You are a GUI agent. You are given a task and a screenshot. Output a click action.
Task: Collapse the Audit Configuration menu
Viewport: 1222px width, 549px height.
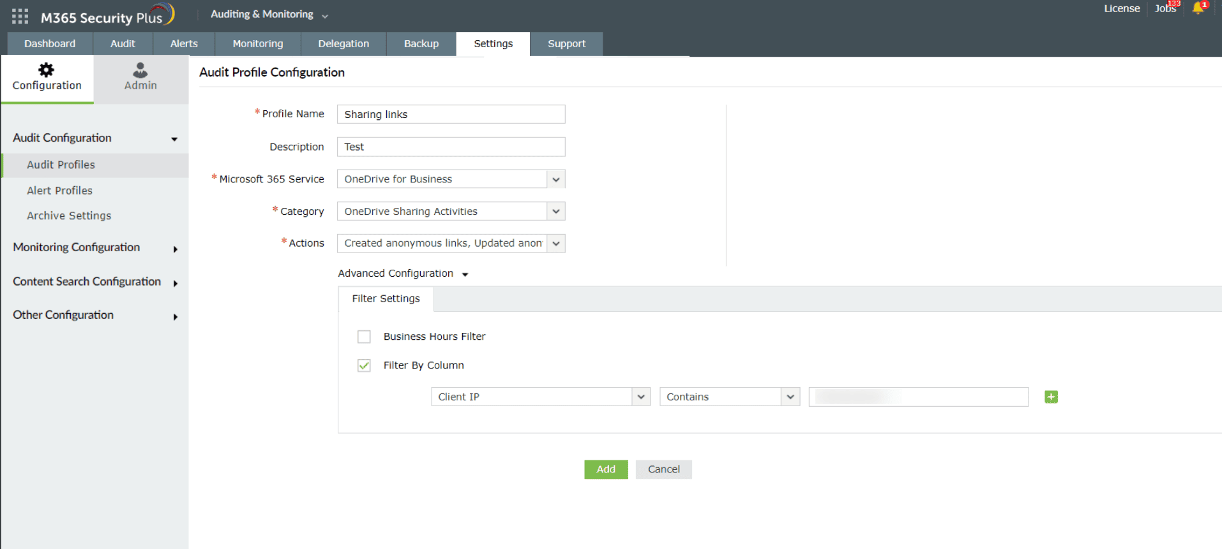(95, 138)
